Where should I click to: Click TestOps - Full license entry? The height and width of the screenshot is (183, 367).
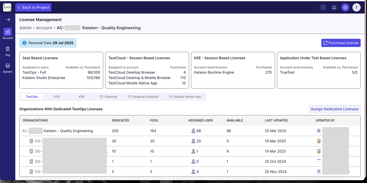click(34, 72)
